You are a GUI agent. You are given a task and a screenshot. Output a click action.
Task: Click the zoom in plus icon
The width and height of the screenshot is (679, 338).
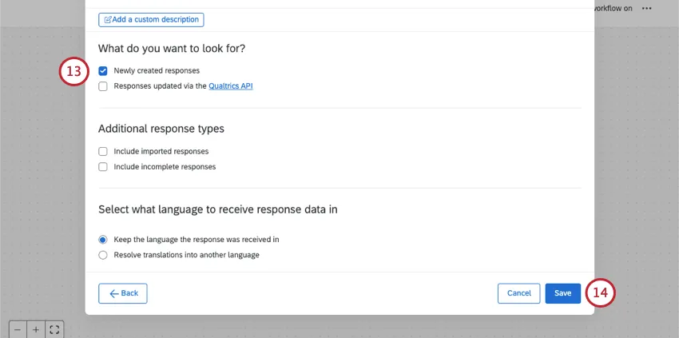coord(36,329)
